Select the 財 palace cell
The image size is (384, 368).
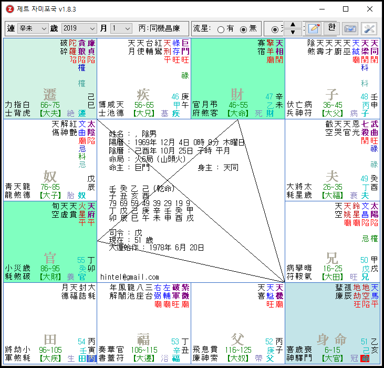coord(238,78)
